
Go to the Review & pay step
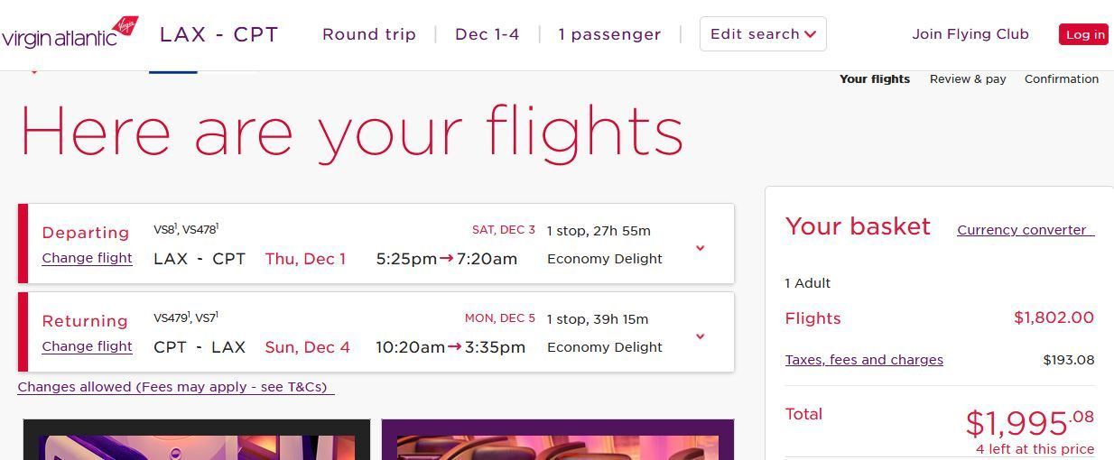point(968,79)
